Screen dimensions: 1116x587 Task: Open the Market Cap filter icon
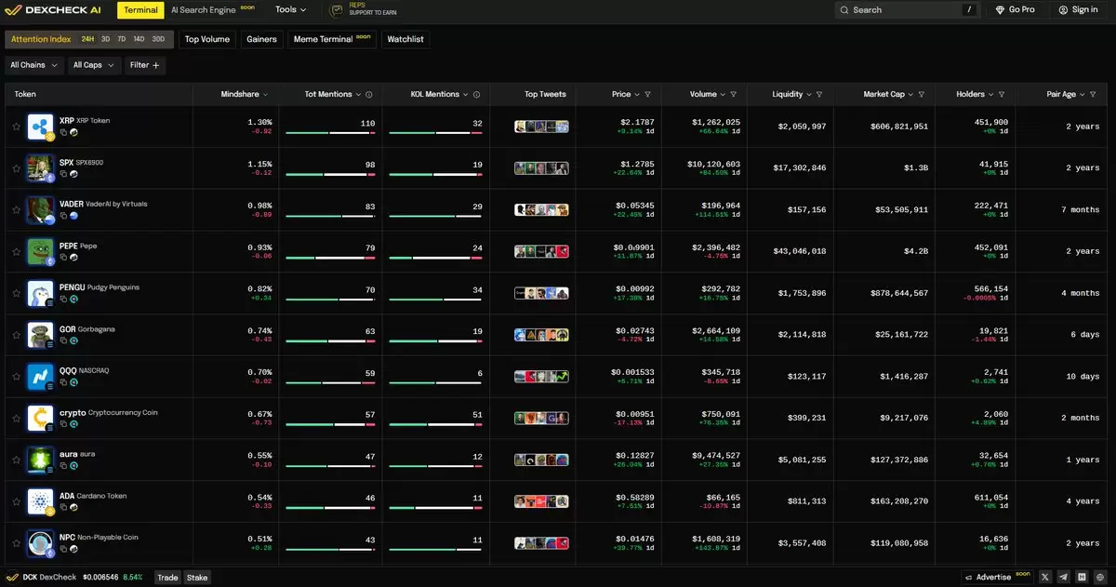click(922, 95)
